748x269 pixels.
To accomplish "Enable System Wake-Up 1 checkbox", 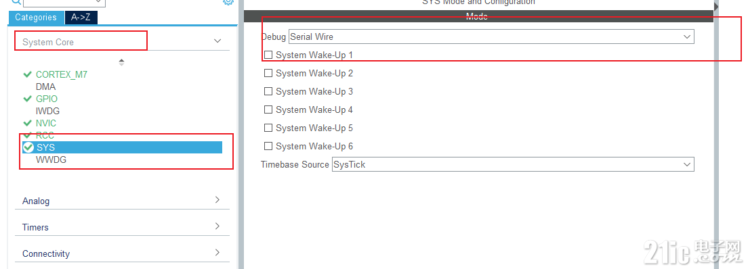I will [268, 55].
